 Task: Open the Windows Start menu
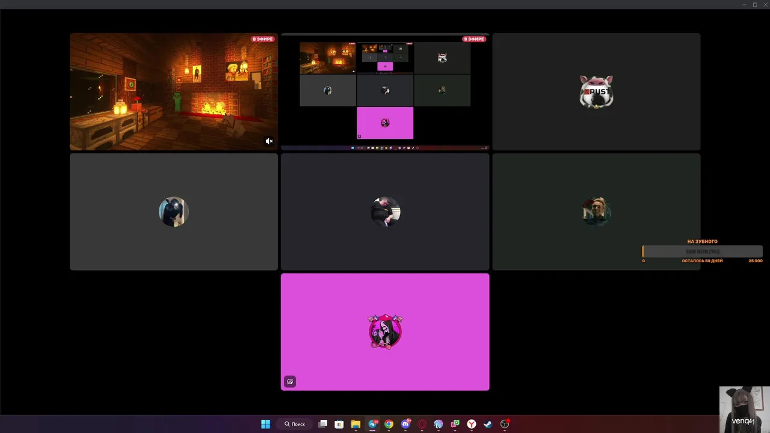265,424
